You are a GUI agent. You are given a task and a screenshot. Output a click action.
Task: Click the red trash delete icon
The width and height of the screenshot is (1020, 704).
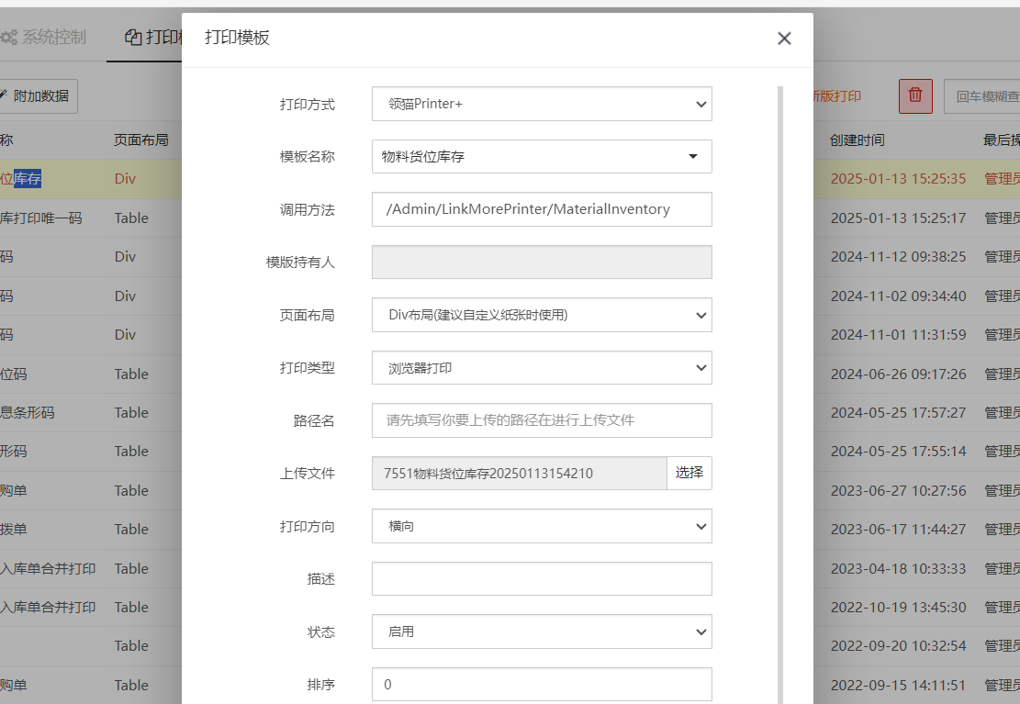[x=914, y=95]
